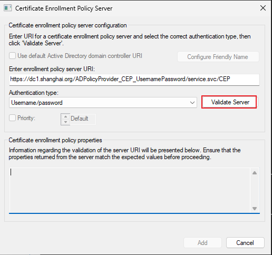Screen dimensions: 272x255
Task: Cancel the policy server dialog
Action: pyautogui.click(x=245, y=242)
